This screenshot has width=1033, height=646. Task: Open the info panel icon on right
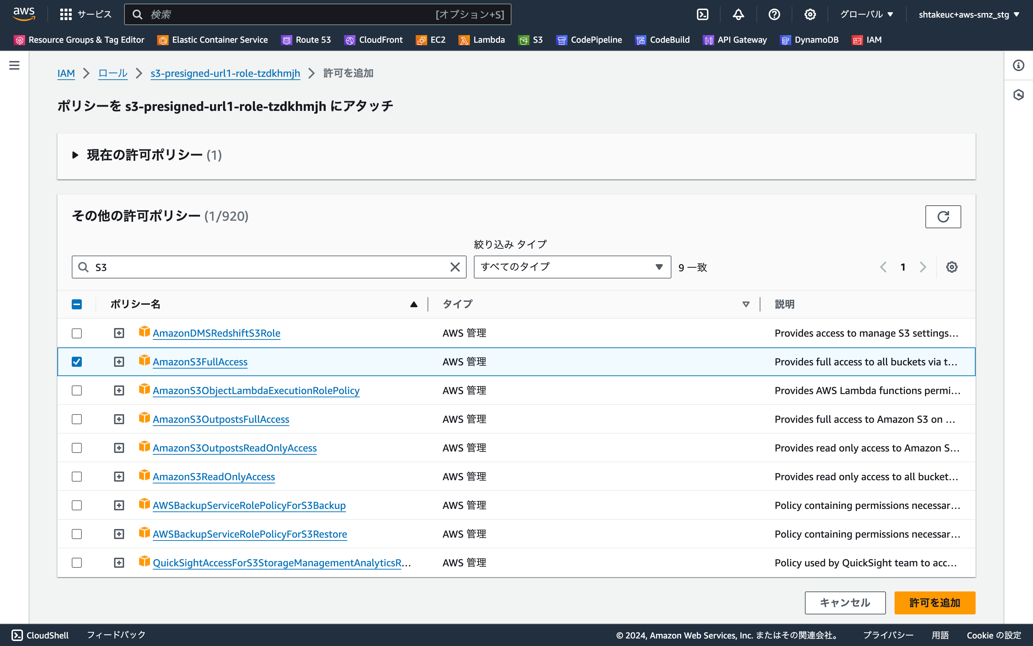pos(1019,65)
